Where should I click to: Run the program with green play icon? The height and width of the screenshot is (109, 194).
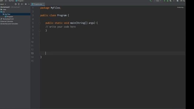(x=164, y=1)
